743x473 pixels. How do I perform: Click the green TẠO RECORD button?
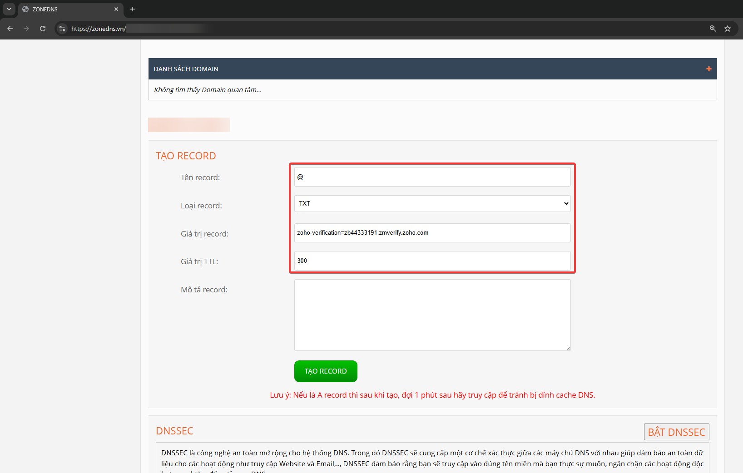tap(326, 371)
